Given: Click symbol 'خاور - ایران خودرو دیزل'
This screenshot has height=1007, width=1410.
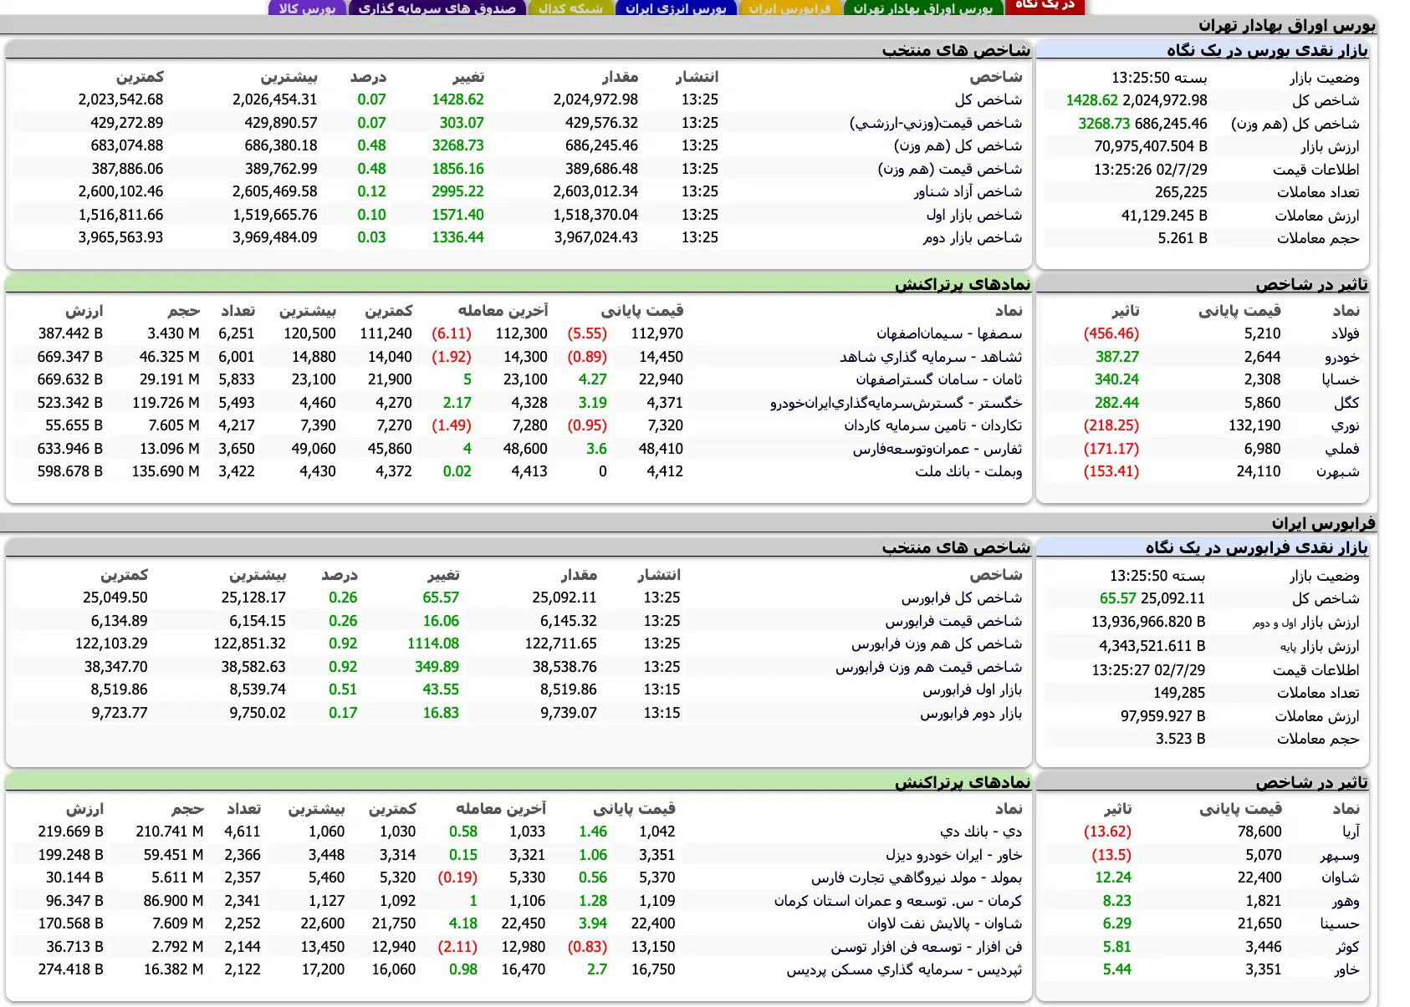Looking at the screenshot, I should (954, 855).
